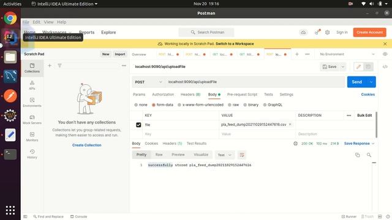392x220 pixels.
Task: Click the satellite capture requests icon
Action: [x=317, y=32]
